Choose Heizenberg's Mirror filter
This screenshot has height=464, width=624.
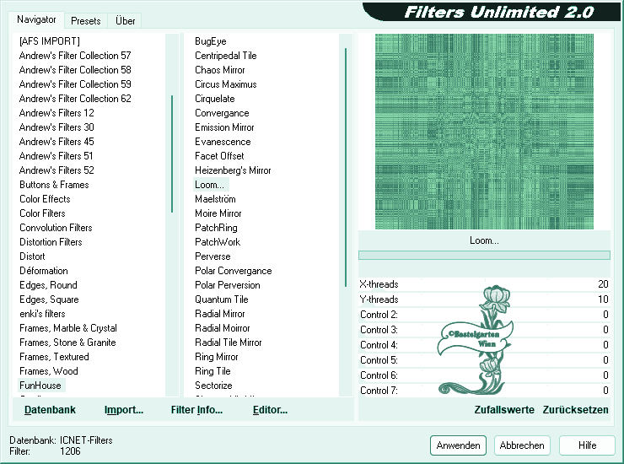(233, 170)
